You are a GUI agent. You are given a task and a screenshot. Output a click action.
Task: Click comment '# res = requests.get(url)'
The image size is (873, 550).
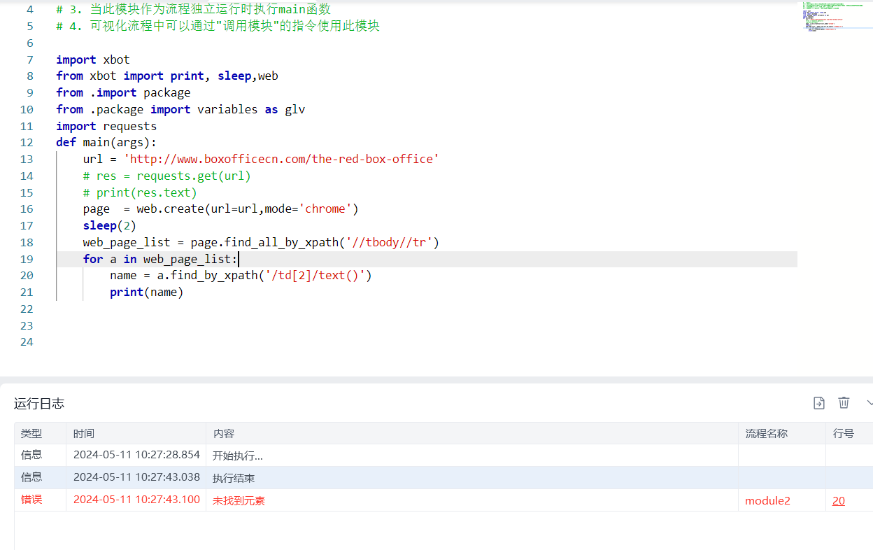pyautogui.click(x=166, y=176)
